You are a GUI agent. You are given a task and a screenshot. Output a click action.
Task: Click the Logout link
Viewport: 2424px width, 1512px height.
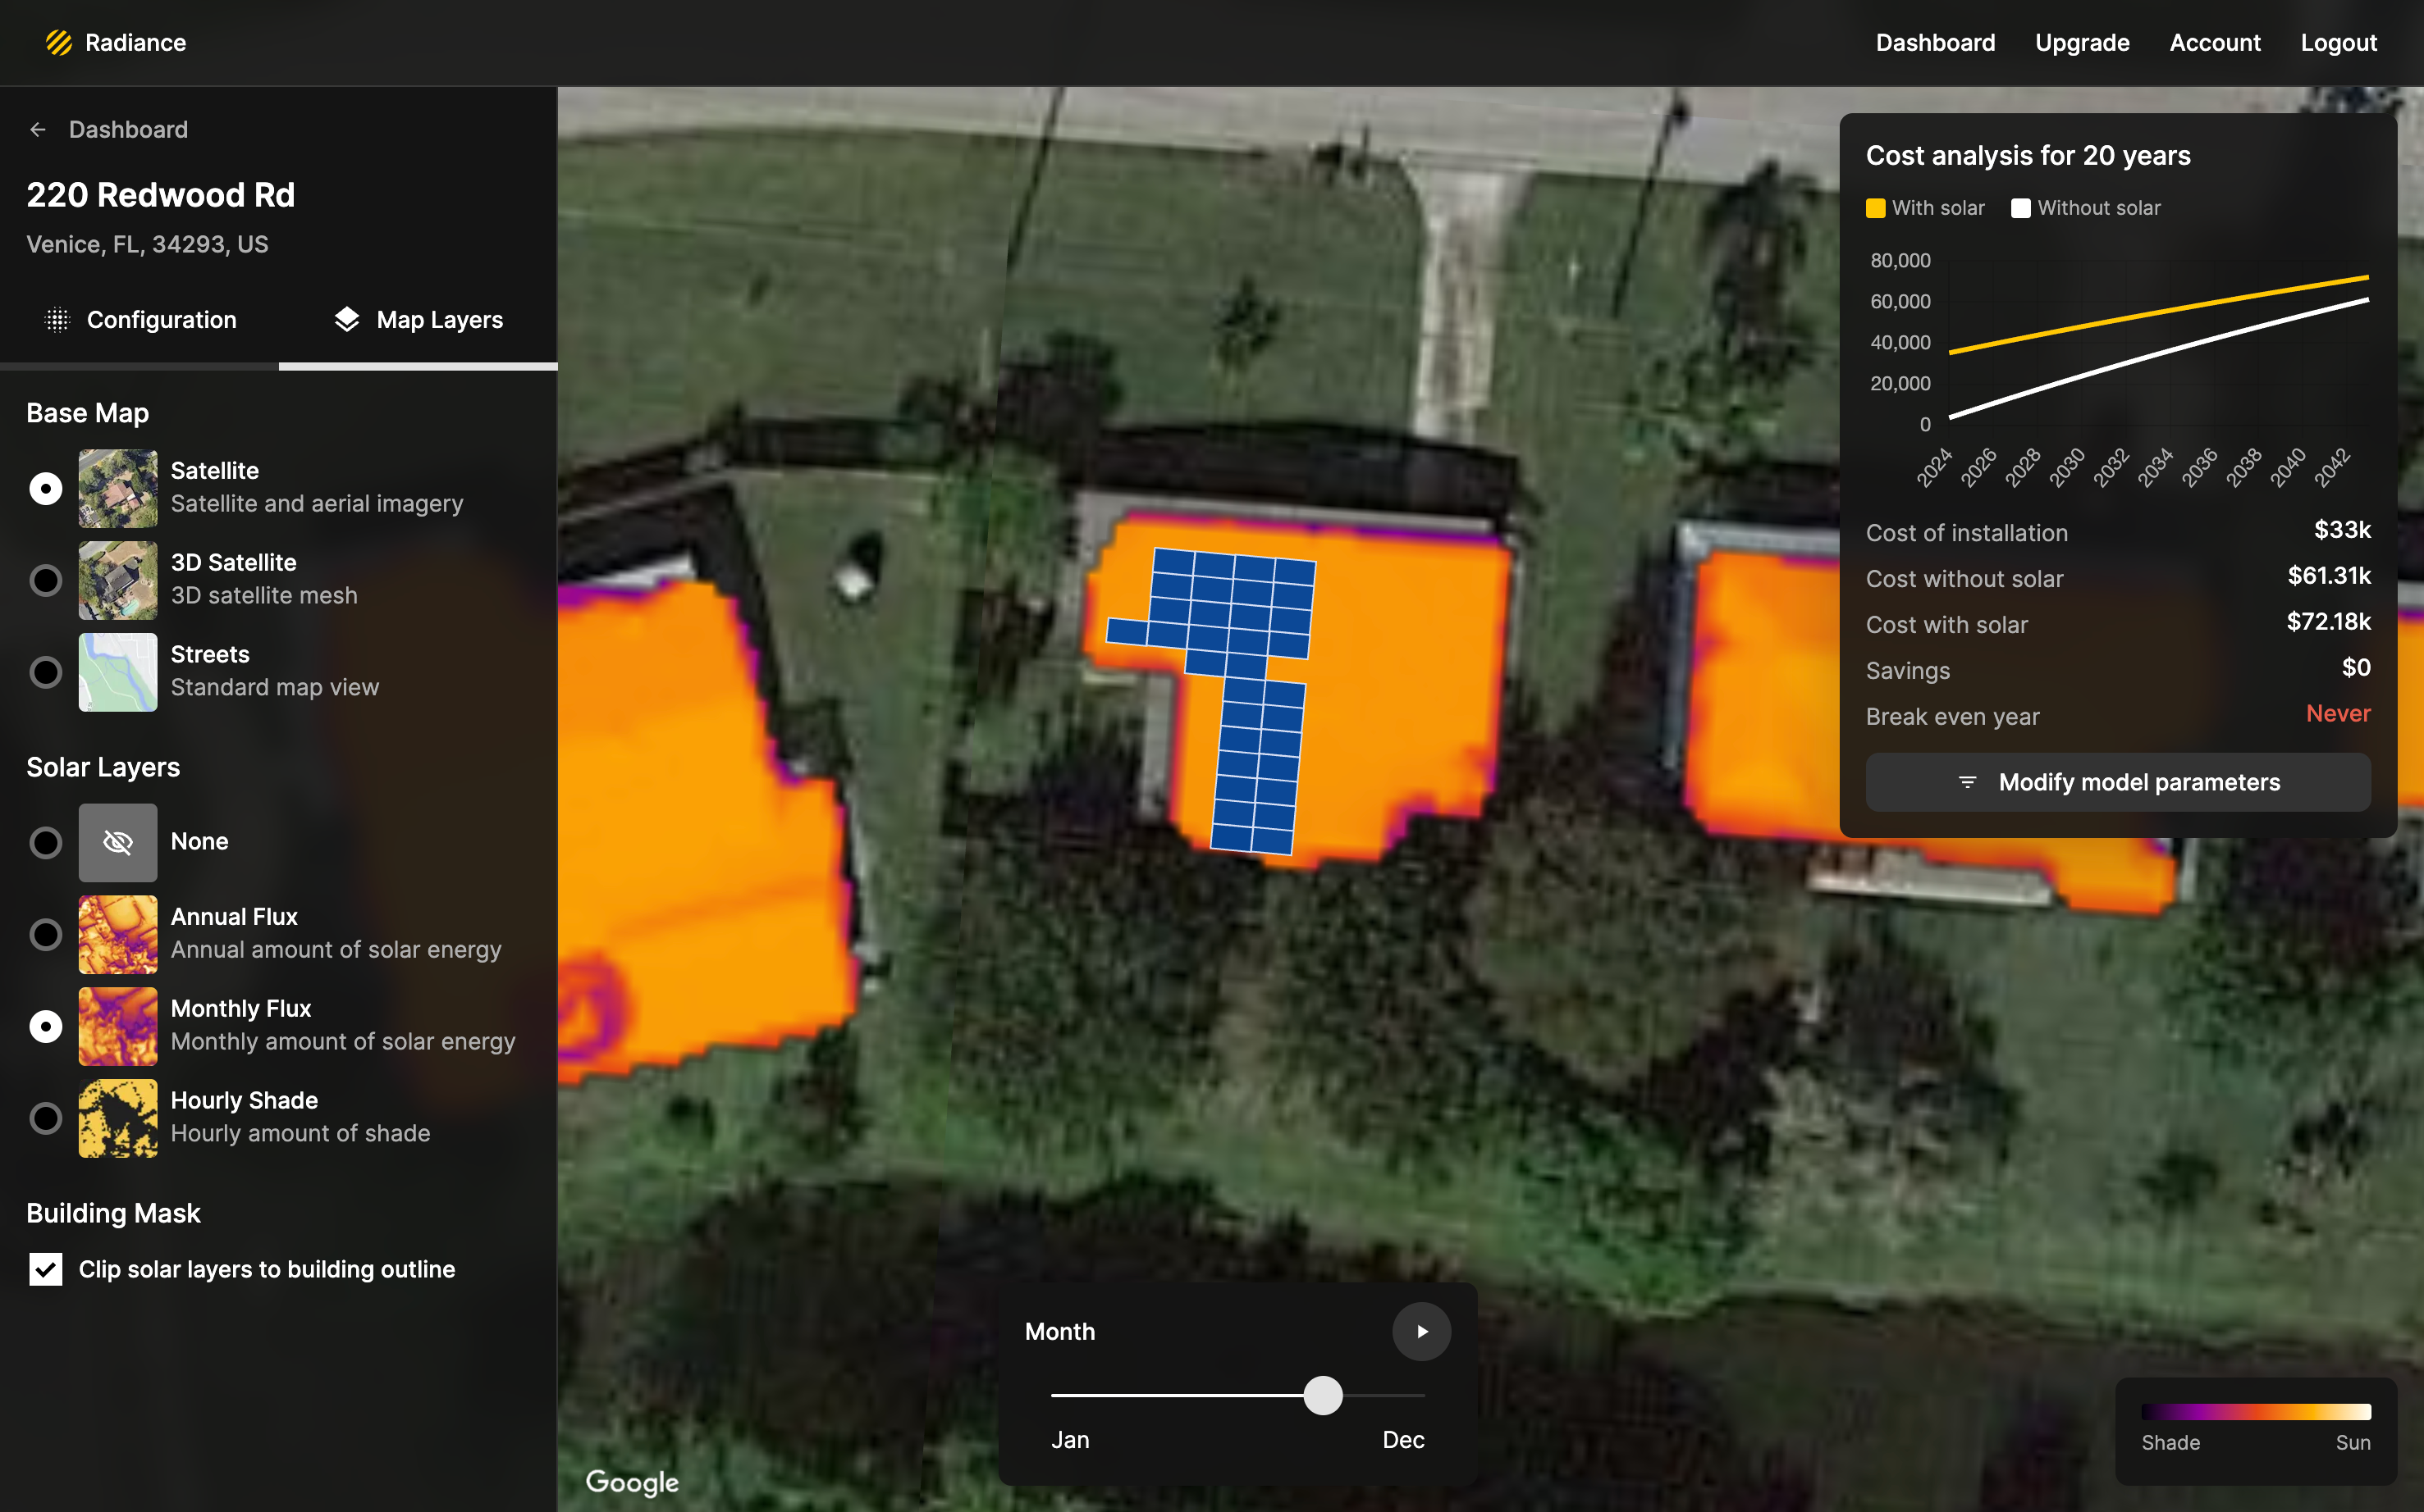2338,42
